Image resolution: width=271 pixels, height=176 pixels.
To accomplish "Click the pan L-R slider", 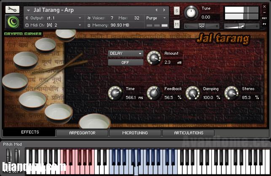I will click(201, 26).
